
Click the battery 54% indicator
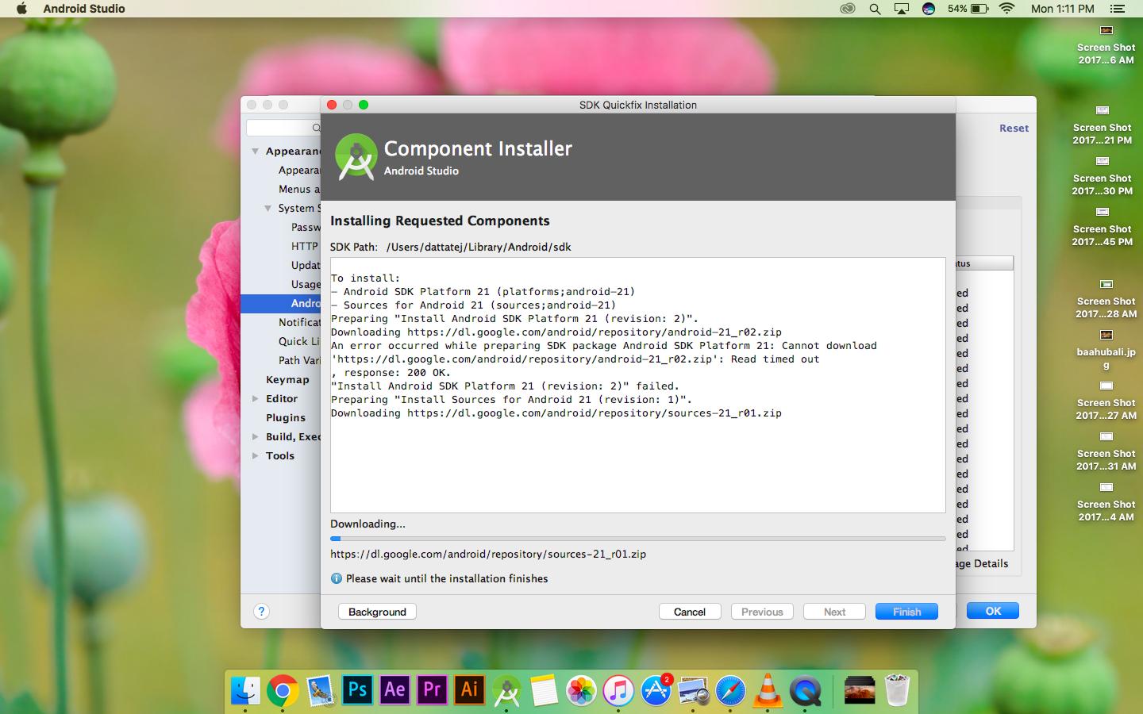tap(968, 9)
